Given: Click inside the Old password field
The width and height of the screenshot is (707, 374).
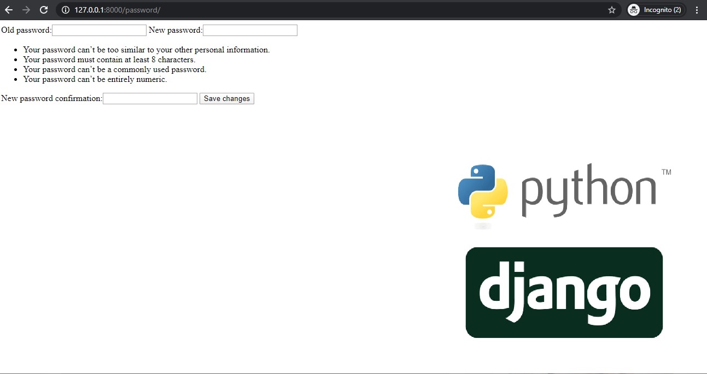Looking at the screenshot, I should [x=99, y=30].
